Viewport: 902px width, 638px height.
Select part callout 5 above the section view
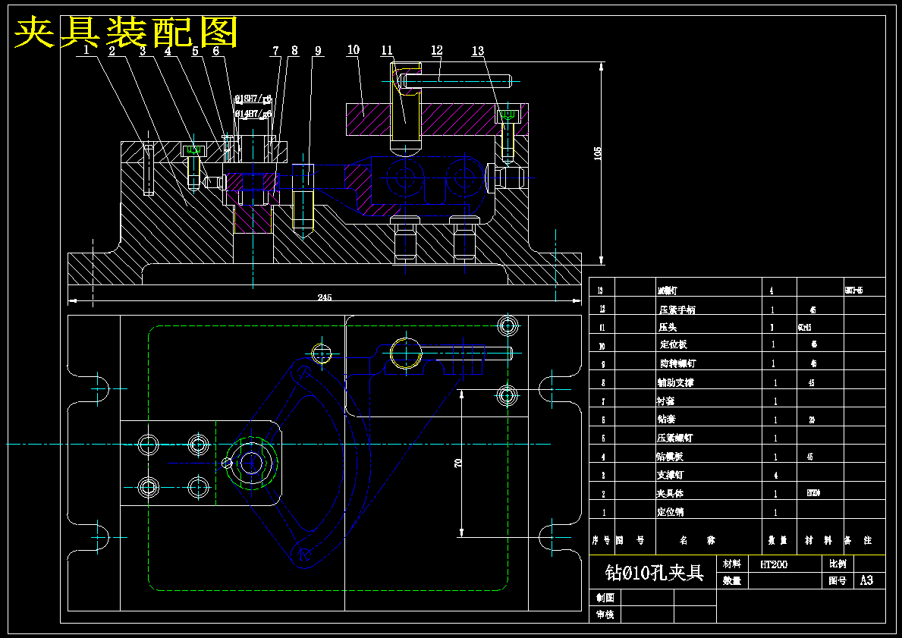click(x=195, y=51)
